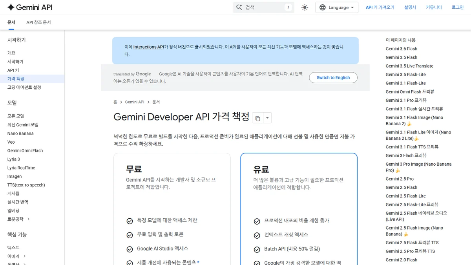
Task: Jump to Gemini Omni Flash 프리뷰 section
Action: click(410, 92)
